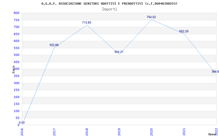Click the 300 y-axis tick label

pyautogui.click(x=16, y=83)
